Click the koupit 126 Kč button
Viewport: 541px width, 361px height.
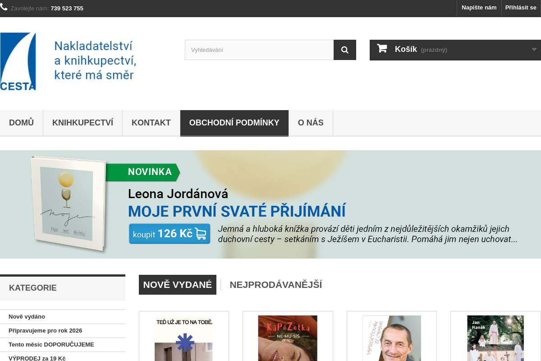[170, 234]
